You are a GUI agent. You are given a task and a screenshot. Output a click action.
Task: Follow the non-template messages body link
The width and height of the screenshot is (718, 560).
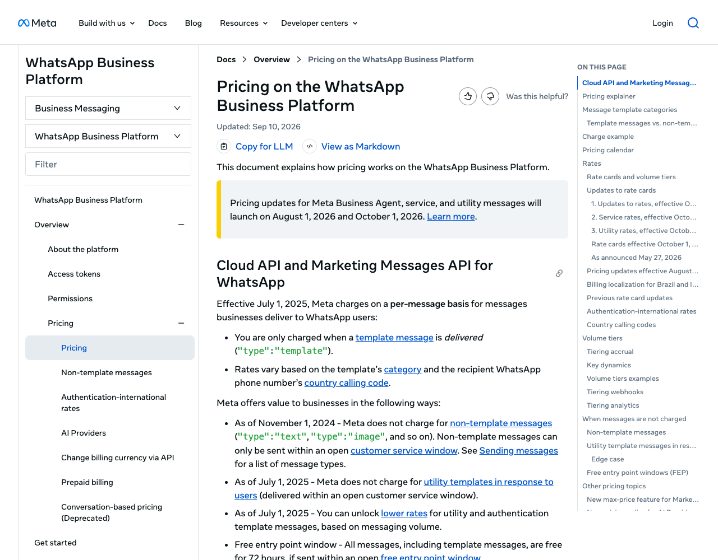point(501,423)
